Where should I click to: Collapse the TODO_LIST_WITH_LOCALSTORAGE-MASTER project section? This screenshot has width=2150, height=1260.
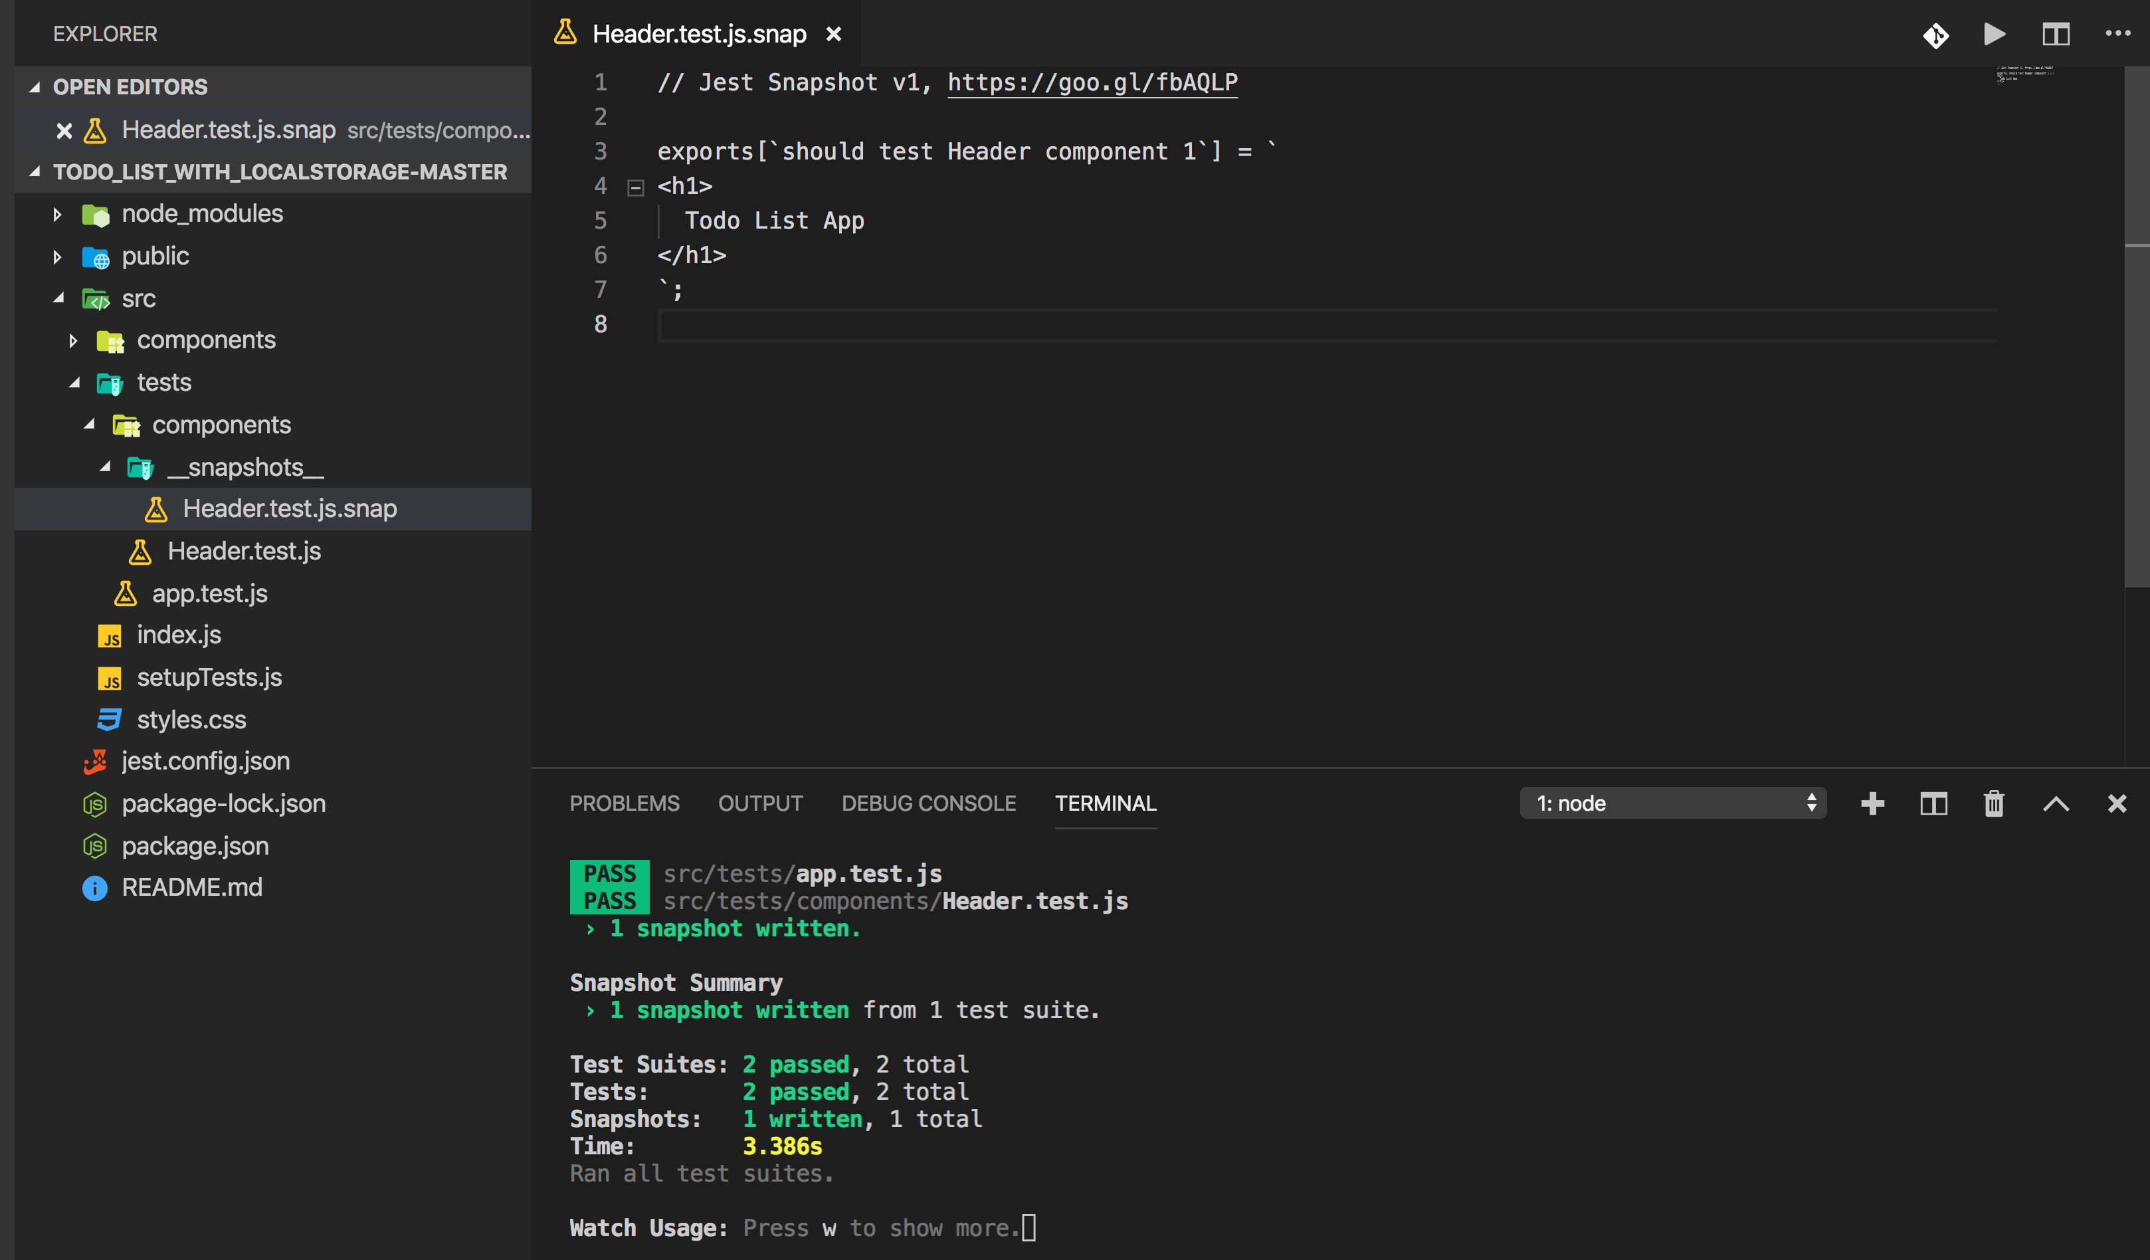pos(35,172)
